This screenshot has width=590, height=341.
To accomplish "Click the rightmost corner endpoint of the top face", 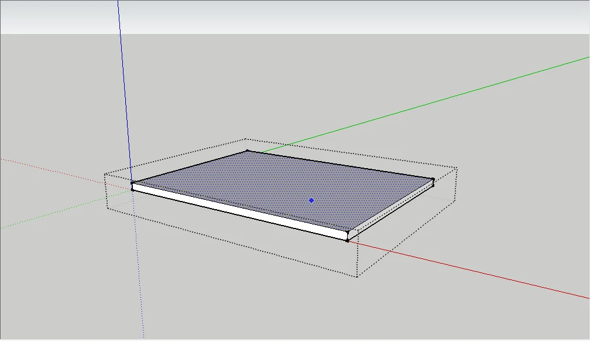I will 433,180.
